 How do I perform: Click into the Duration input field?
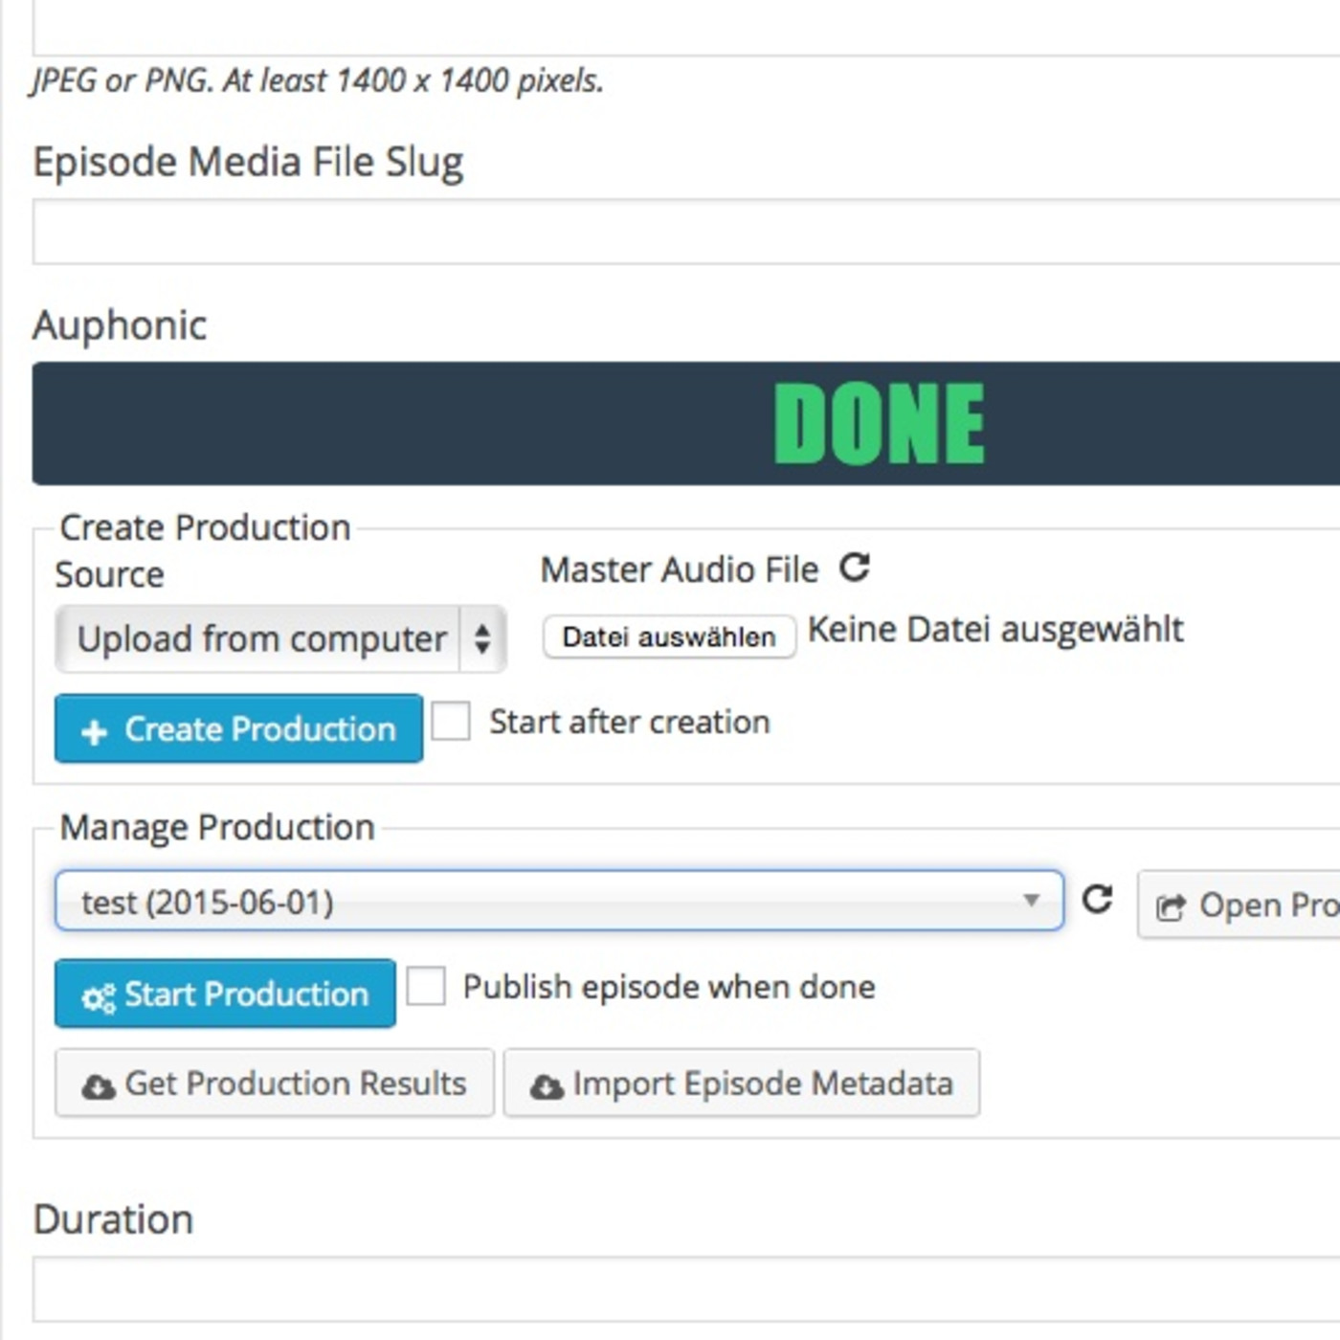685,1289
